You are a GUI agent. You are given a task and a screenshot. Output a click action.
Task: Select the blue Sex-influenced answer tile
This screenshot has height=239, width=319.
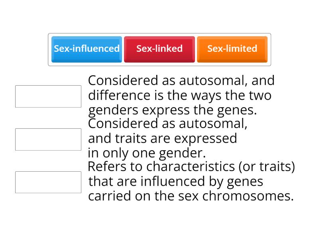click(87, 49)
